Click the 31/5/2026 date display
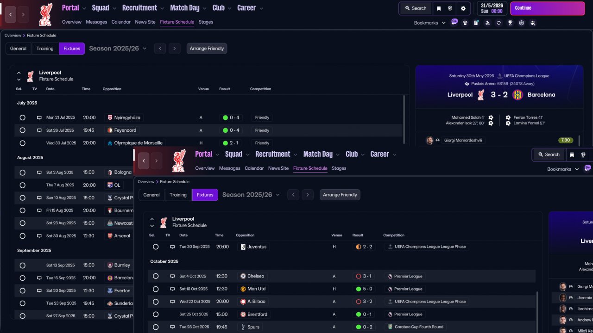The image size is (593, 333). [x=492, y=8]
